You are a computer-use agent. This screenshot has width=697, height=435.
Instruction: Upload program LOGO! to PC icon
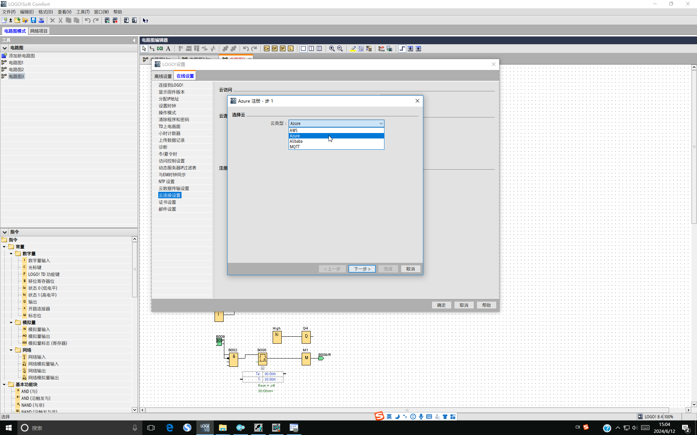[134, 20]
